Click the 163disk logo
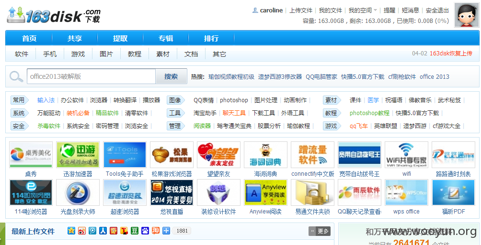481x245 pixels. click(x=53, y=15)
